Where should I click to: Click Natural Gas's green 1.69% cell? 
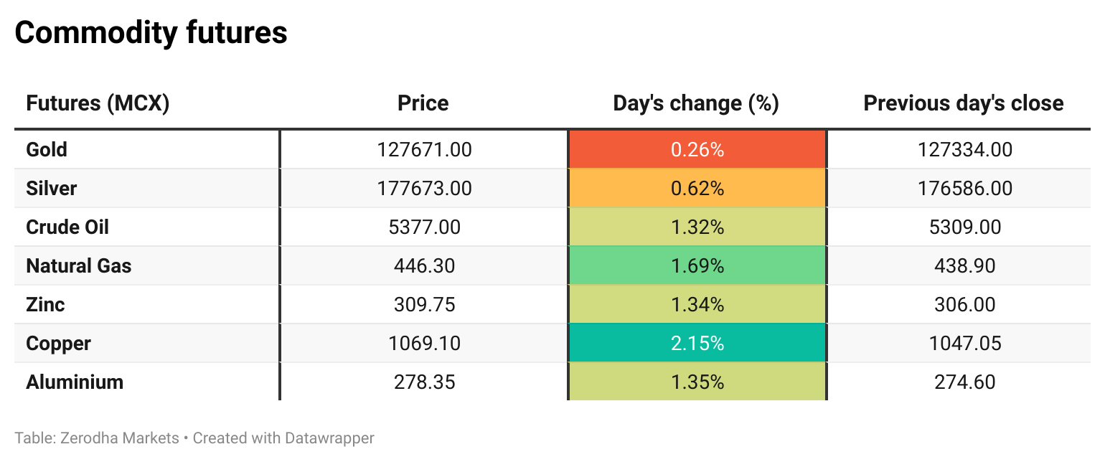click(697, 266)
